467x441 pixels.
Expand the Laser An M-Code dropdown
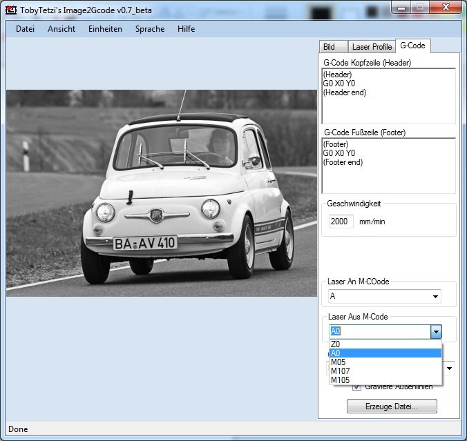435,297
